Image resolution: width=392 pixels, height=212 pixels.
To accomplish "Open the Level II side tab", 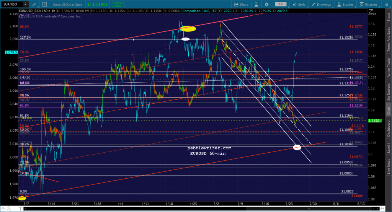I will [x=389, y=147].
